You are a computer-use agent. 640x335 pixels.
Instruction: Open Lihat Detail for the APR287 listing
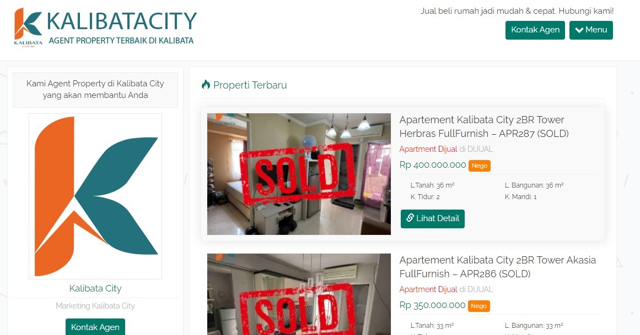click(433, 218)
